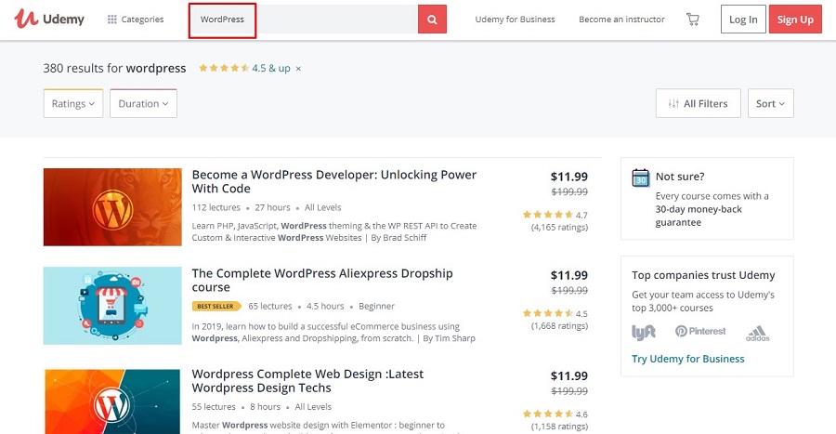
Task: Open the Categories grid icon
Action: click(112, 20)
